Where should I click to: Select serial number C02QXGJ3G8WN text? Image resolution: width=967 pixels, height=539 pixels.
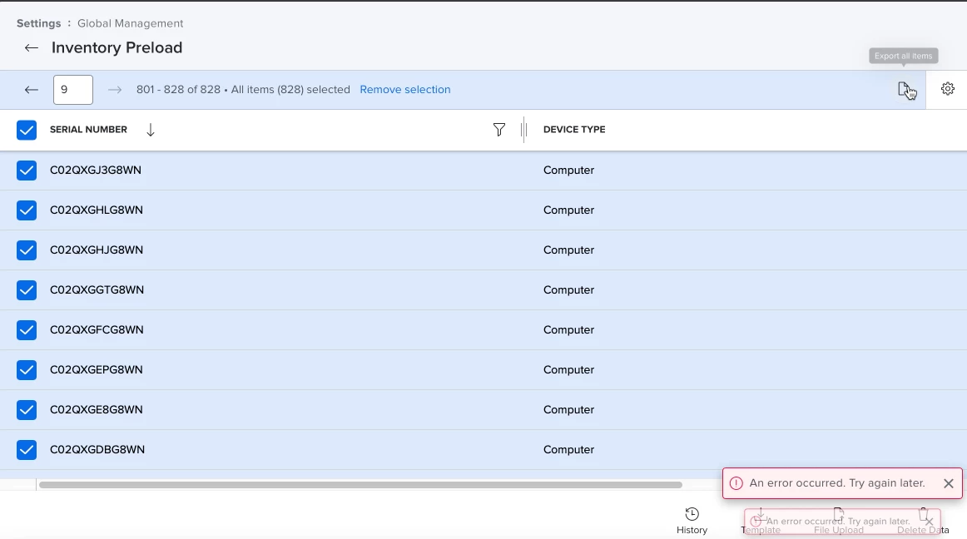click(x=96, y=171)
